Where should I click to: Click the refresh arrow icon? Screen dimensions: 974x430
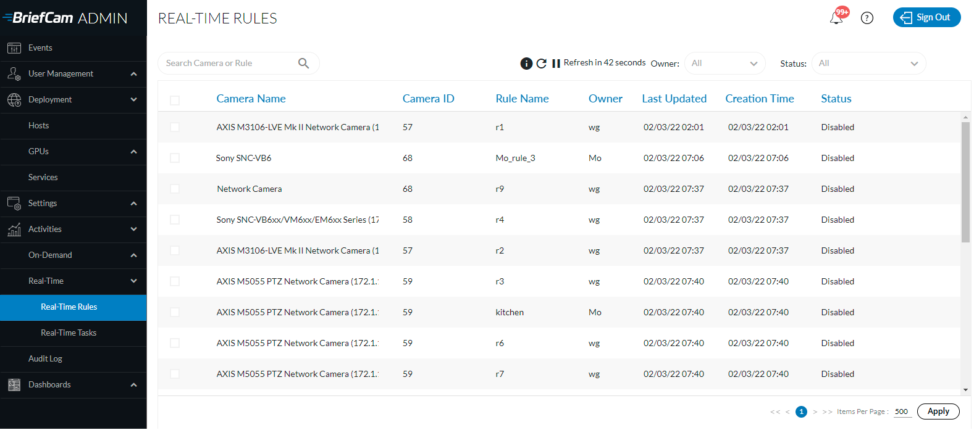click(x=542, y=64)
